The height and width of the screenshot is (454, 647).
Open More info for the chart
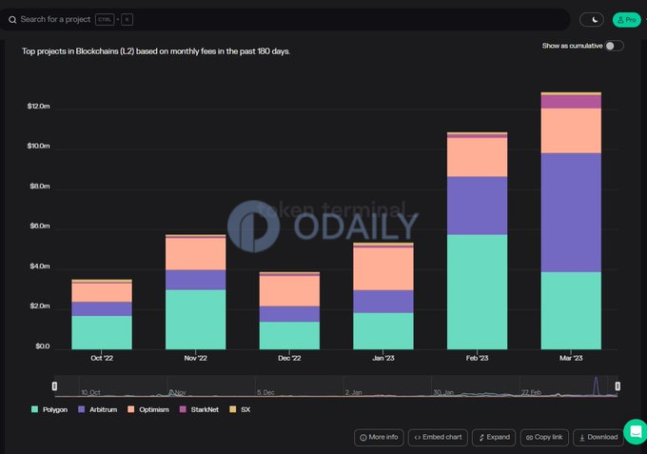(x=379, y=437)
